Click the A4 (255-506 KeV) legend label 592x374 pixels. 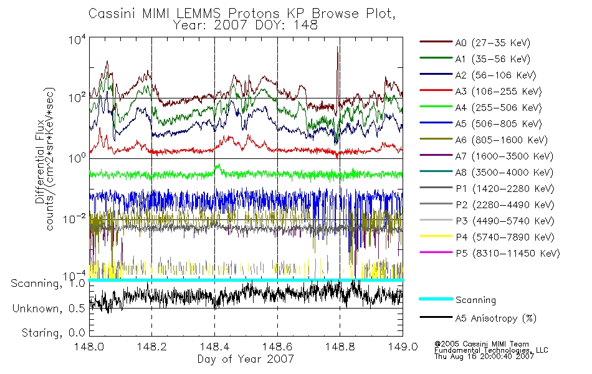(499, 108)
